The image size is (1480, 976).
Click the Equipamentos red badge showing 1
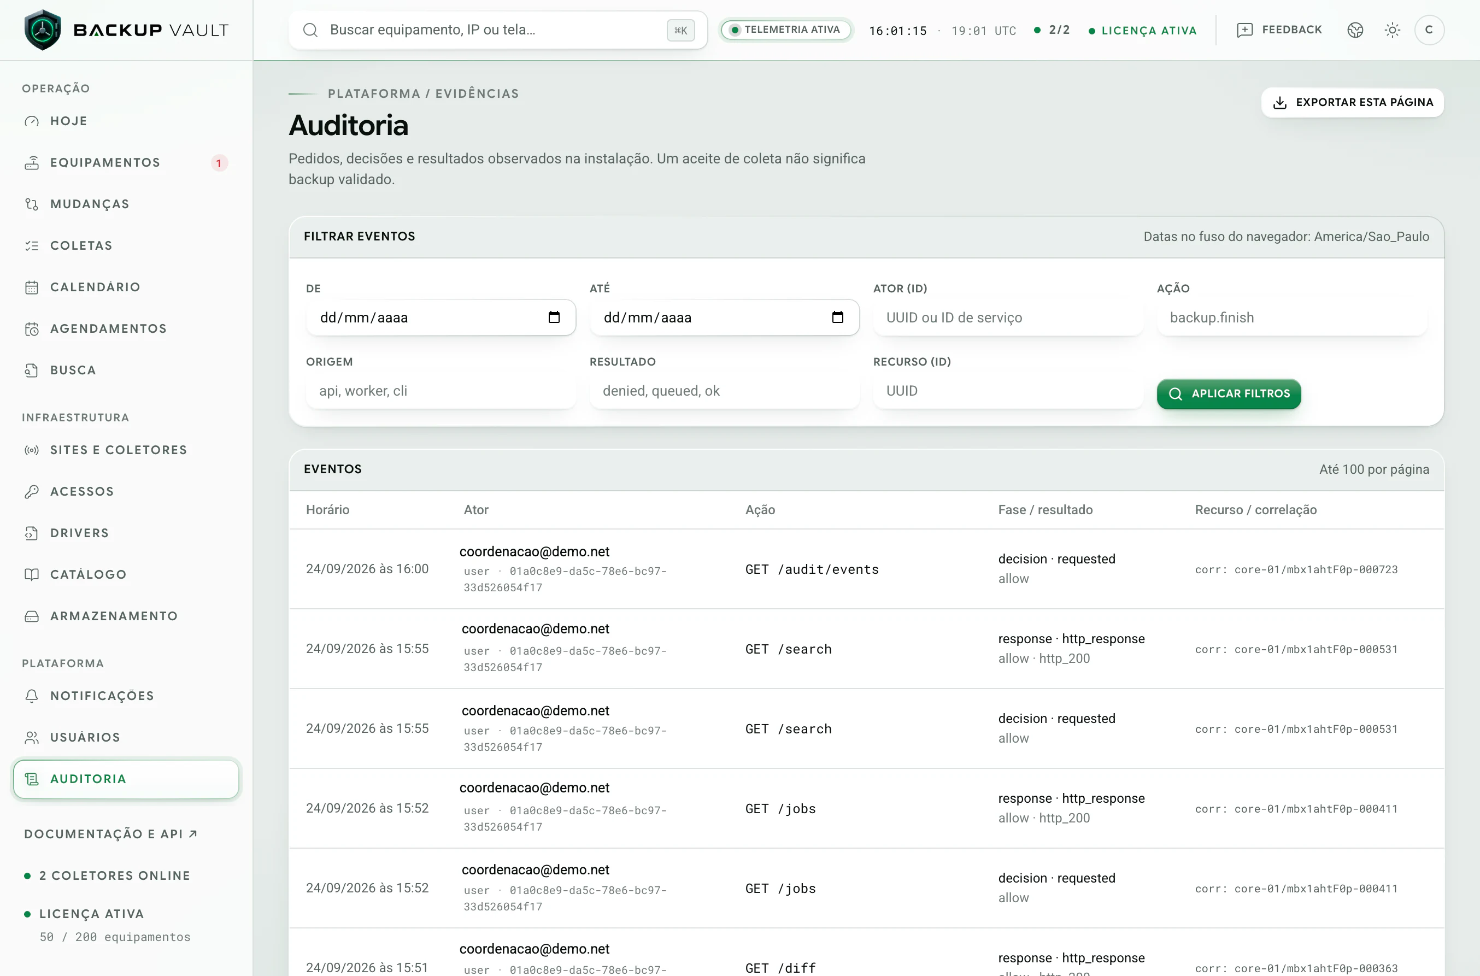(219, 163)
